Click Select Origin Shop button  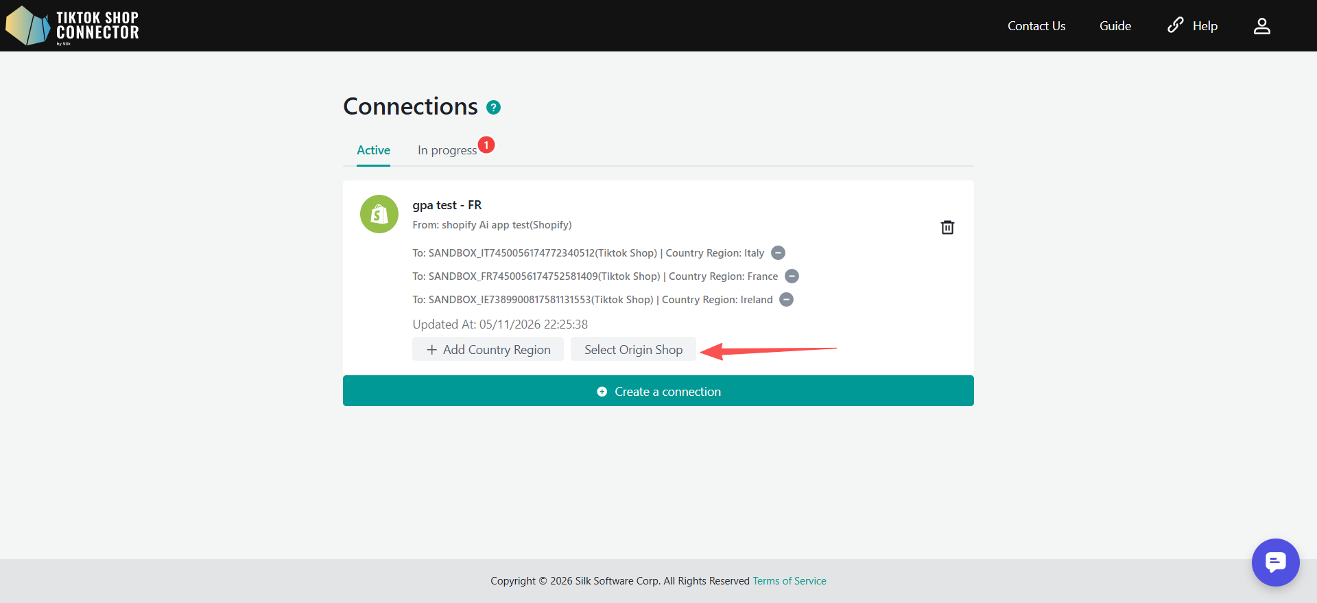633,349
